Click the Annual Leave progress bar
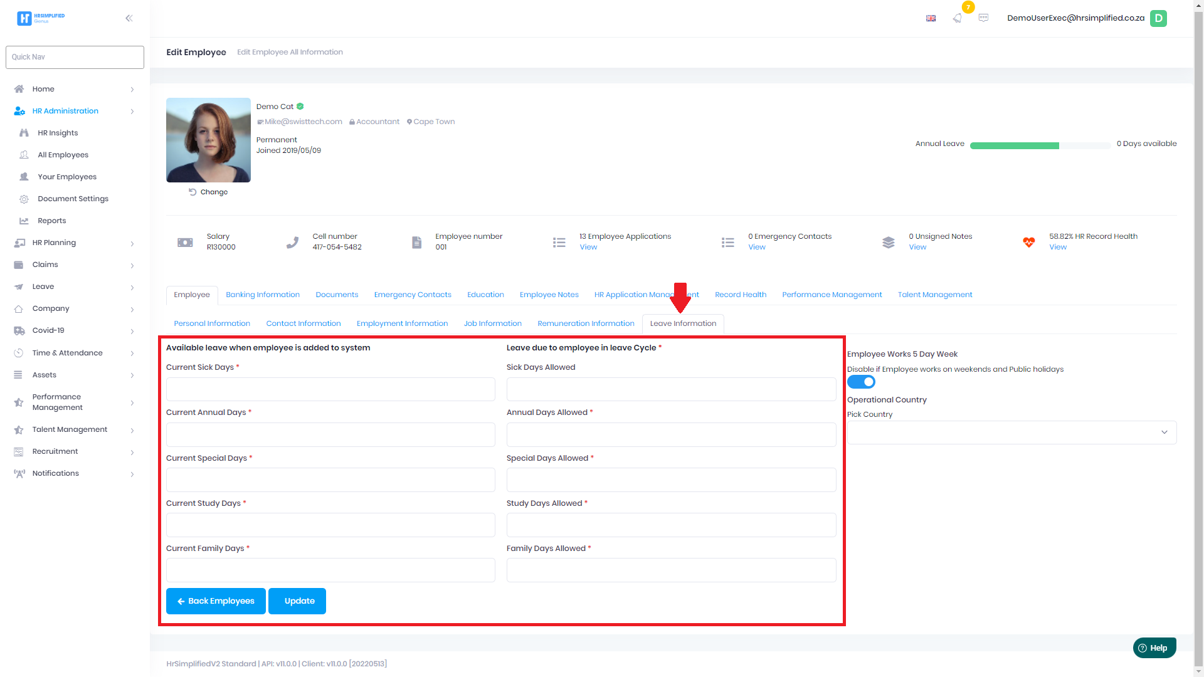Viewport: 1204px width, 677px height. pyautogui.click(x=1040, y=145)
